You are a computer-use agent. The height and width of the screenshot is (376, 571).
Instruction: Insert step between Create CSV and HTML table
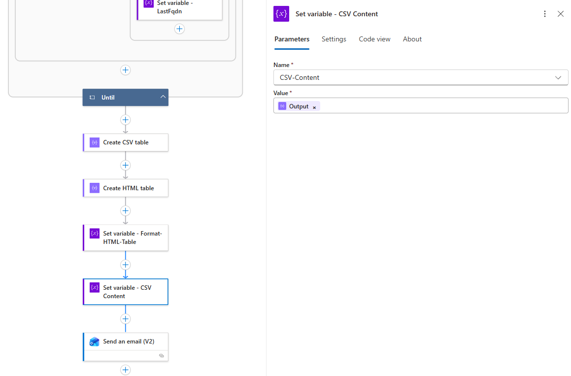click(126, 165)
